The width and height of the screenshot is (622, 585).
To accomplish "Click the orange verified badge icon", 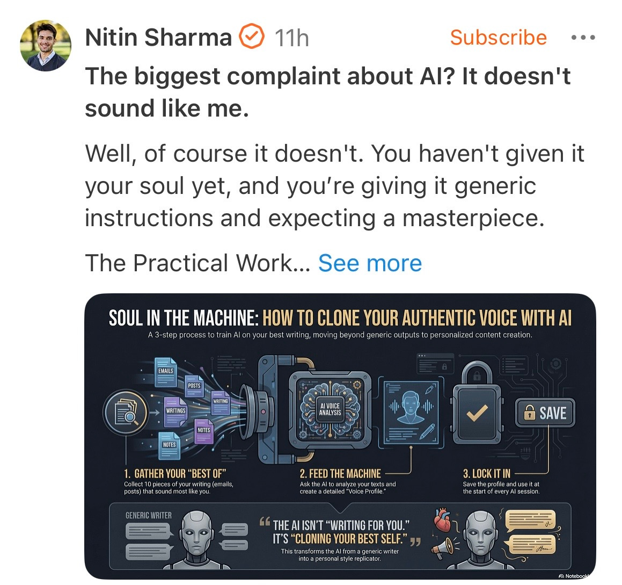I will click(252, 36).
